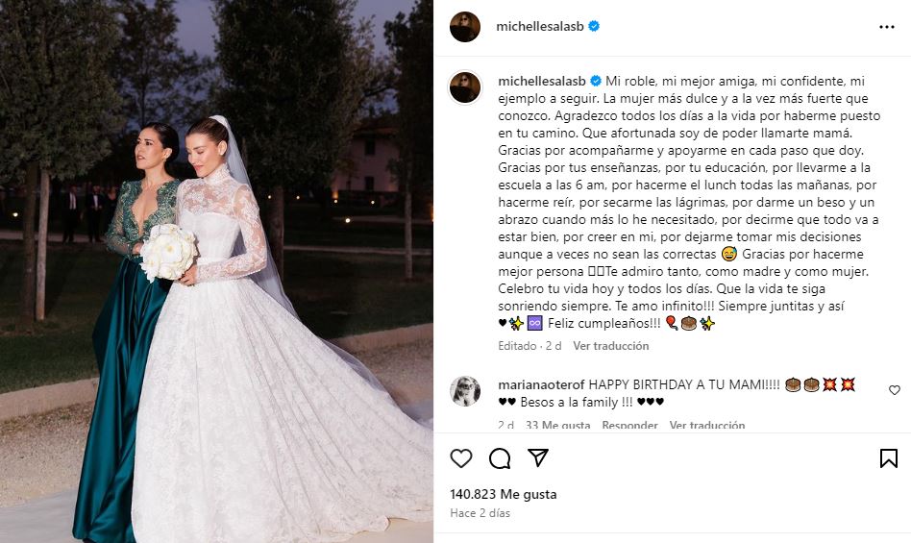Like the post with the heart icon
This screenshot has height=543, width=911.
(x=461, y=458)
